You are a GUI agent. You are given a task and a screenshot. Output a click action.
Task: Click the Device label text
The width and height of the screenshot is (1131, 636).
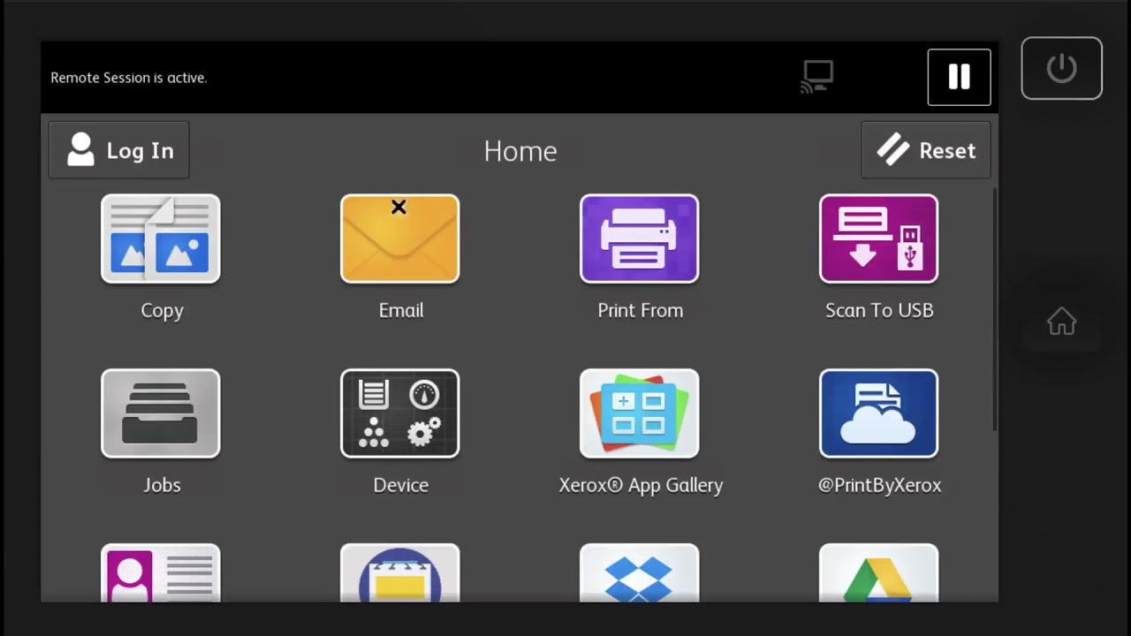(x=401, y=485)
